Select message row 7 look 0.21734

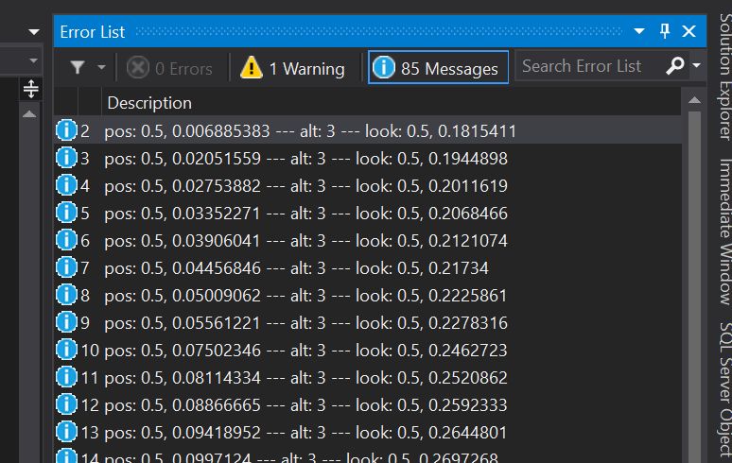368,268
